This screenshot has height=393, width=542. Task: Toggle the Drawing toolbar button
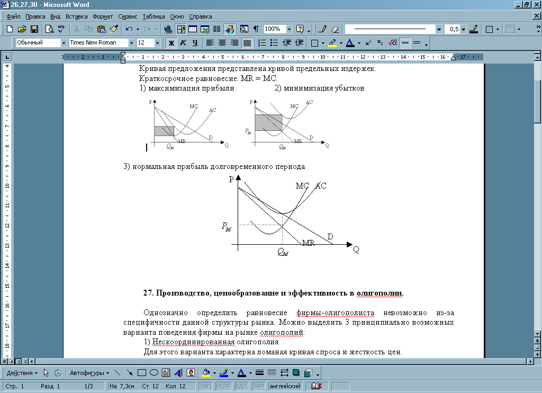click(x=229, y=29)
